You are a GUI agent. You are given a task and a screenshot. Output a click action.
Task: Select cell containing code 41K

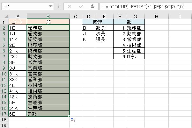click(x=18, y=91)
